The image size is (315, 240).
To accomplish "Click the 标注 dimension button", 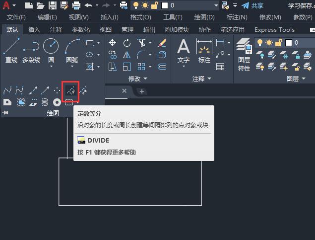I will coord(204,51).
